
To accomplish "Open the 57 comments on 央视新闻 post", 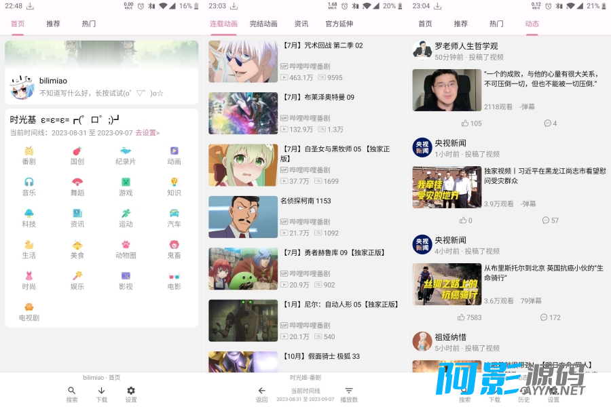I will pos(550,220).
